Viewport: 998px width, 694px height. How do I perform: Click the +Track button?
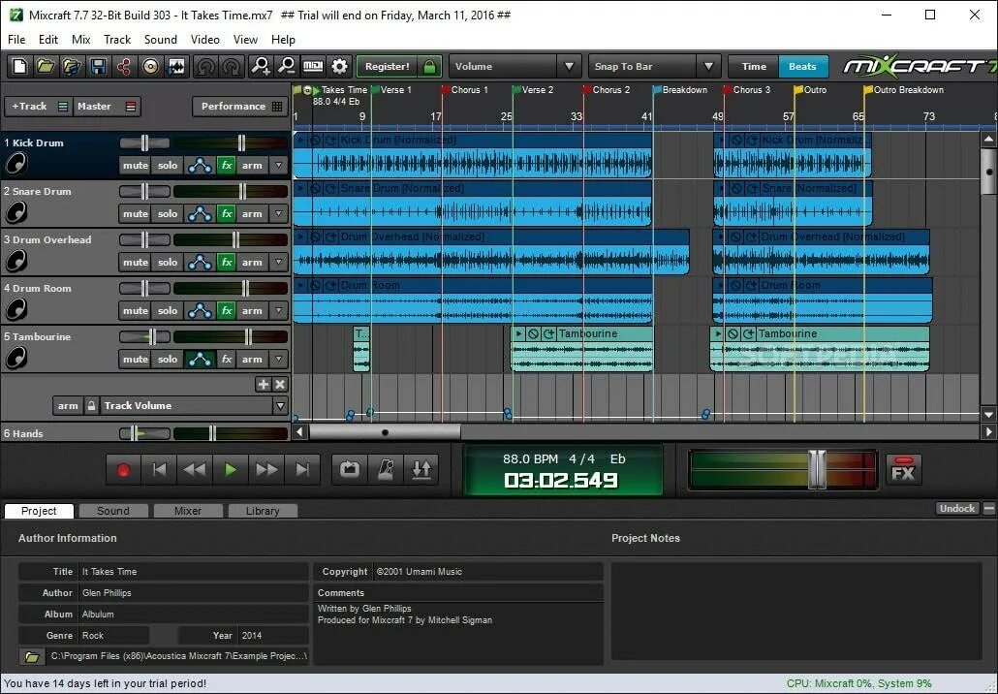pos(37,107)
